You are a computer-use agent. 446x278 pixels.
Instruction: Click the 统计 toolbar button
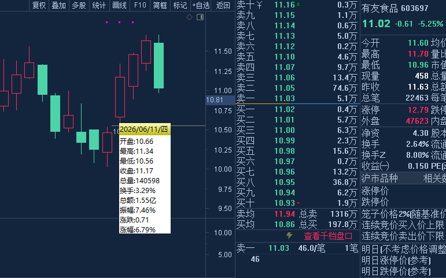click(x=99, y=5)
